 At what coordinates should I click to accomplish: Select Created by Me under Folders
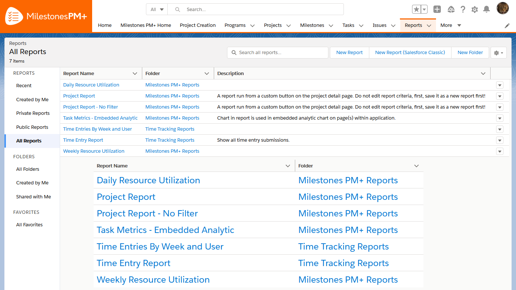tap(32, 183)
